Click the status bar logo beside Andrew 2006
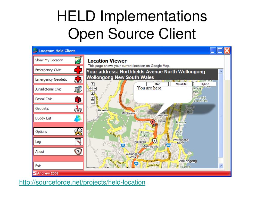 pos(35,173)
